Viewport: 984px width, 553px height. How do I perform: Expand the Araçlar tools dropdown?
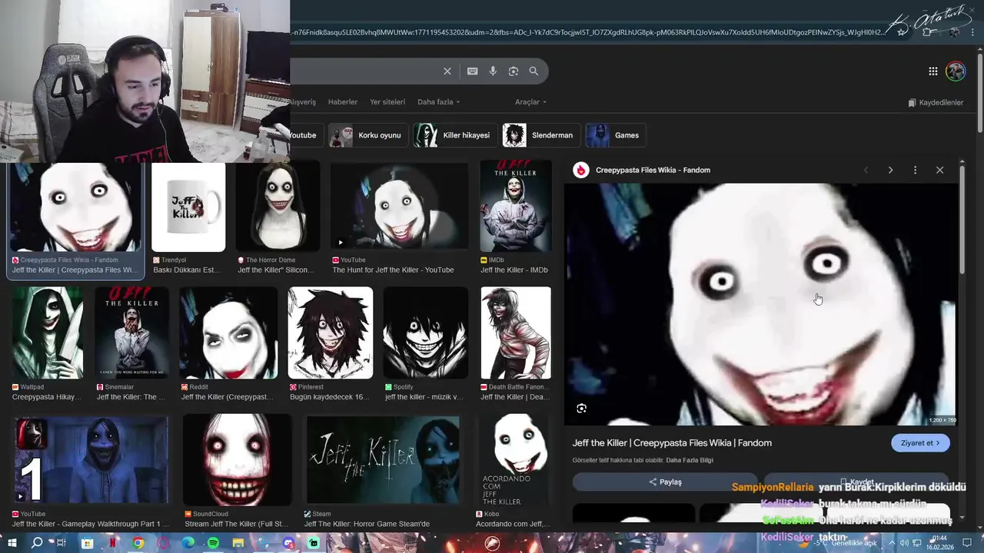click(x=530, y=102)
